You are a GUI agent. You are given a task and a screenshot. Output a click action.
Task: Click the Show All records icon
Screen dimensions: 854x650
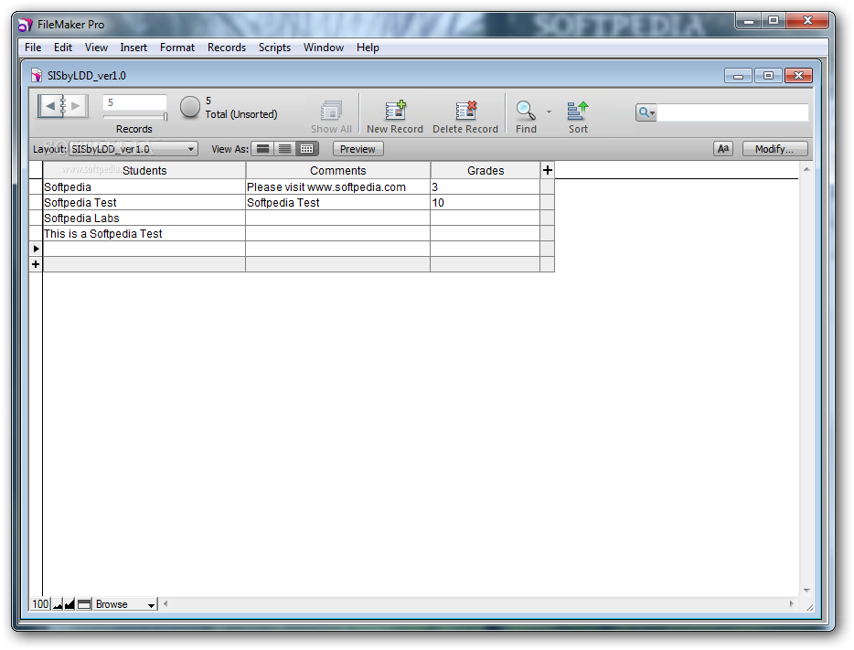(x=331, y=111)
